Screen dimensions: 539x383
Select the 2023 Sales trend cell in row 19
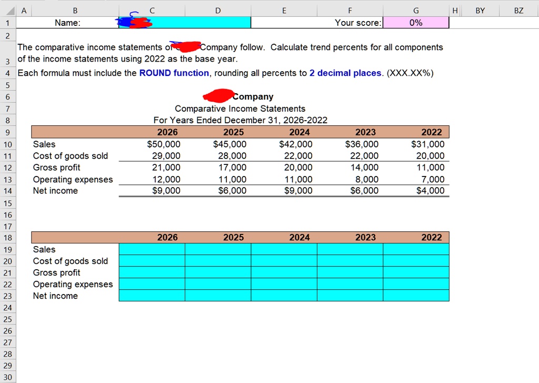click(x=350, y=249)
